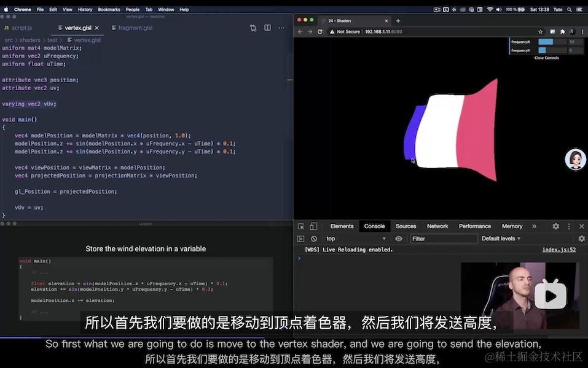Open the Wi-Fi menu bar icon
This screenshot has width=588, height=368.
(490, 9)
